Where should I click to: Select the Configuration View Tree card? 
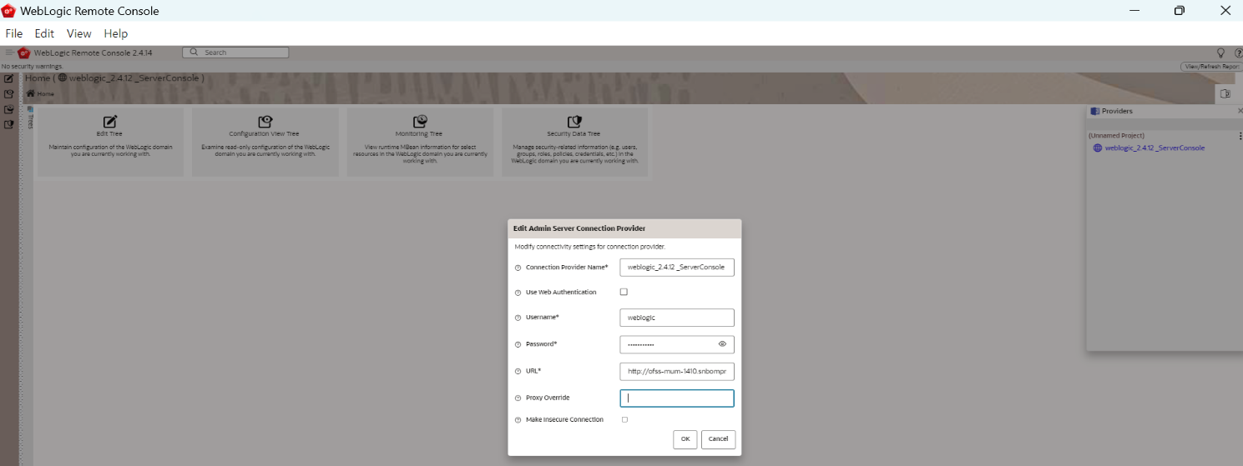click(265, 142)
